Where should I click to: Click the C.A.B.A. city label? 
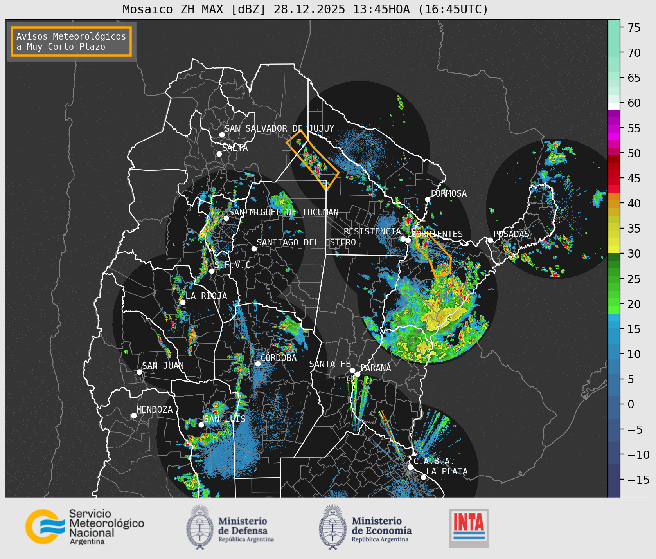click(x=434, y=461)
